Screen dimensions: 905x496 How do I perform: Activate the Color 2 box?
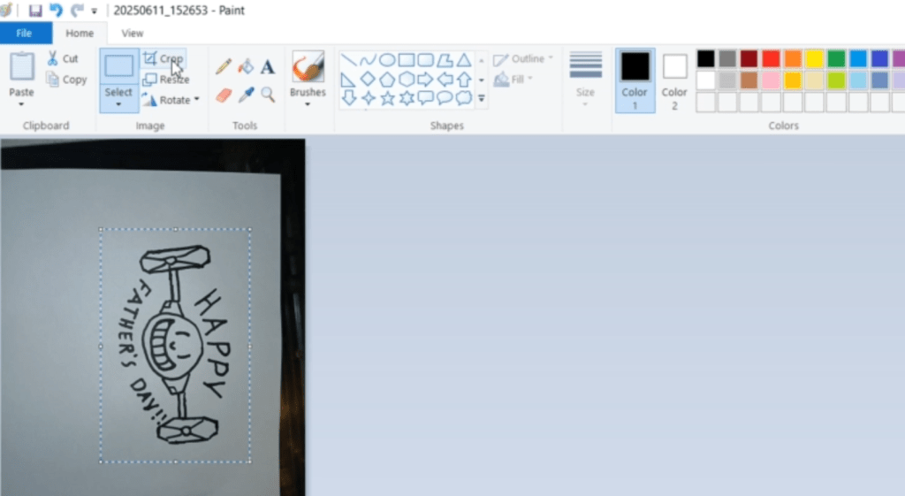[674, 80]
